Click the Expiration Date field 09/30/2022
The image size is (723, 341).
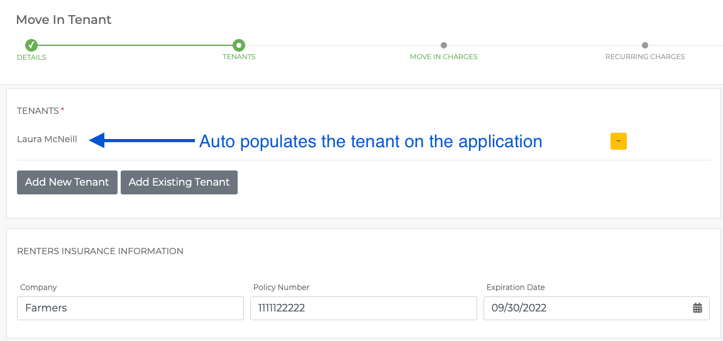[596, 308]
